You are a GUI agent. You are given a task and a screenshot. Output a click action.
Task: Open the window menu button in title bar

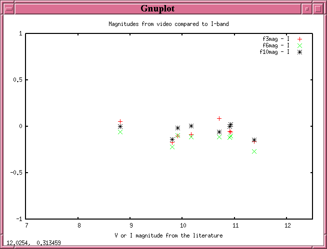pos(9,9)
